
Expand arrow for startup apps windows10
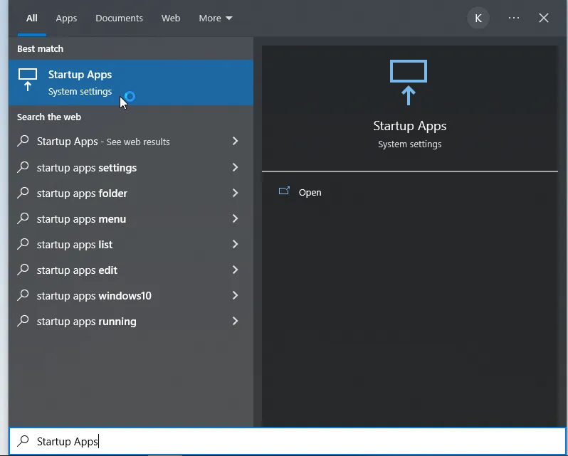tap(235, 296)
